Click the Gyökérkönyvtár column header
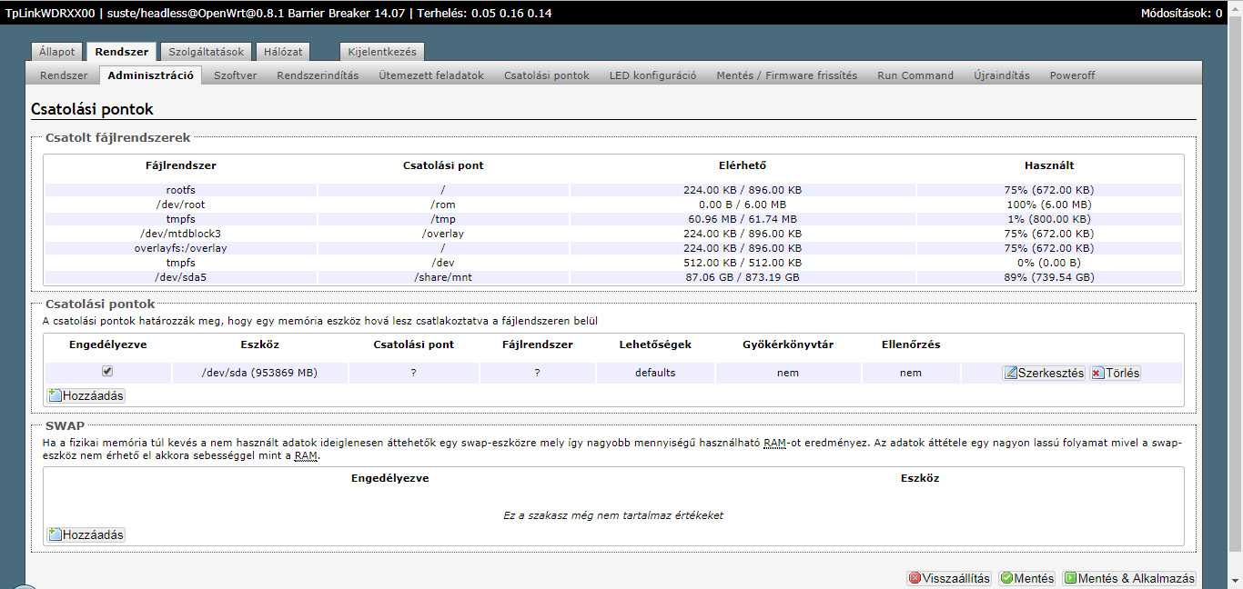The image size is (1243, 589). tap(788, 344)
